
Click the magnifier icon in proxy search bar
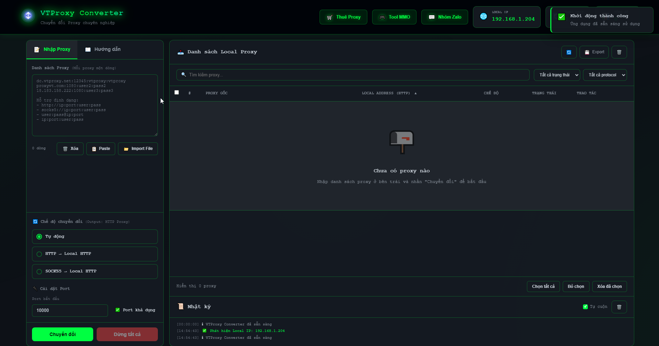(184, 75)
